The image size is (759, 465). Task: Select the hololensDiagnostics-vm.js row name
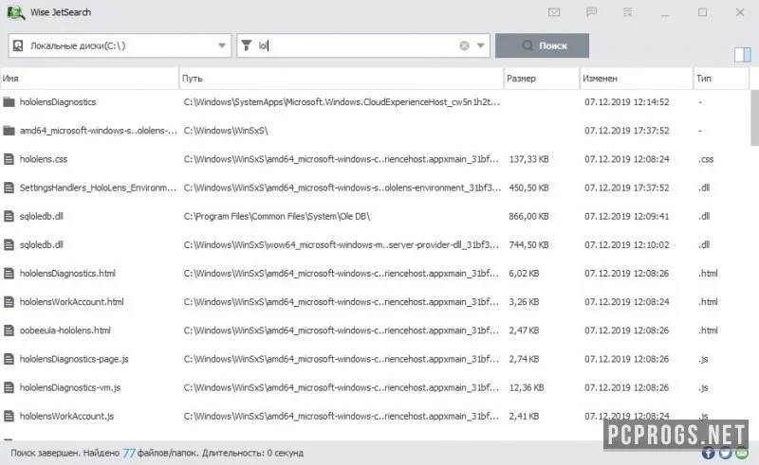(x=69, y=387)
